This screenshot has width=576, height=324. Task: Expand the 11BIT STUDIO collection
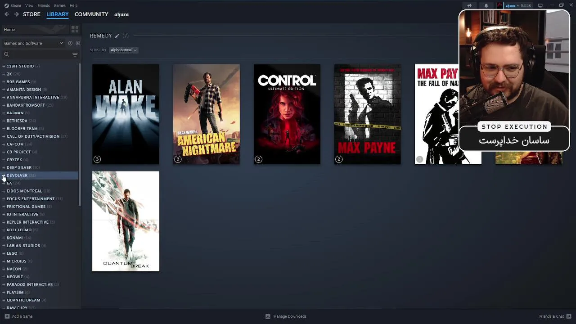coord(4,66)
